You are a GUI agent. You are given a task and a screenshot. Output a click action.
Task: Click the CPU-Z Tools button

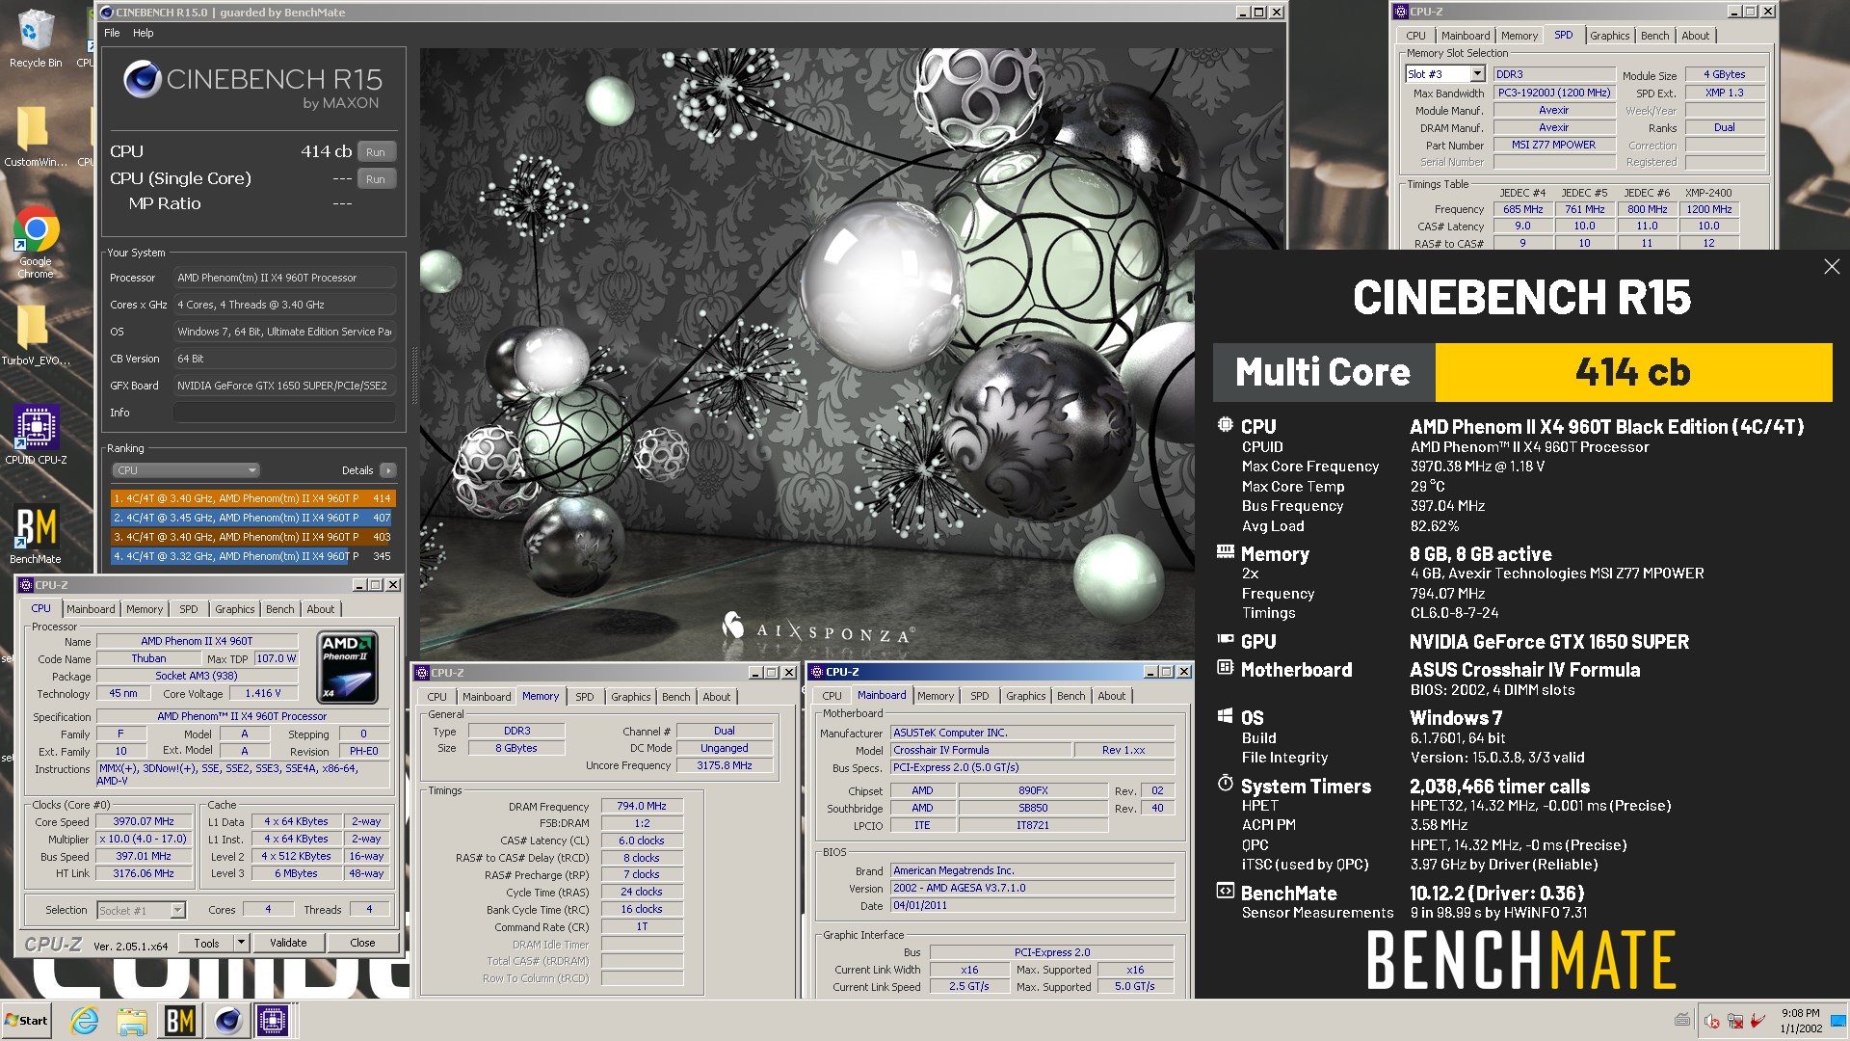click(206, 944)
